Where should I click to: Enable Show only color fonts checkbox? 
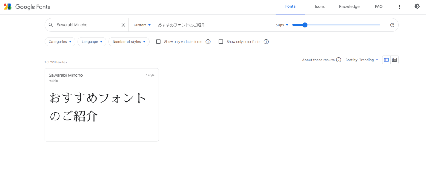(x=221, y=42)
